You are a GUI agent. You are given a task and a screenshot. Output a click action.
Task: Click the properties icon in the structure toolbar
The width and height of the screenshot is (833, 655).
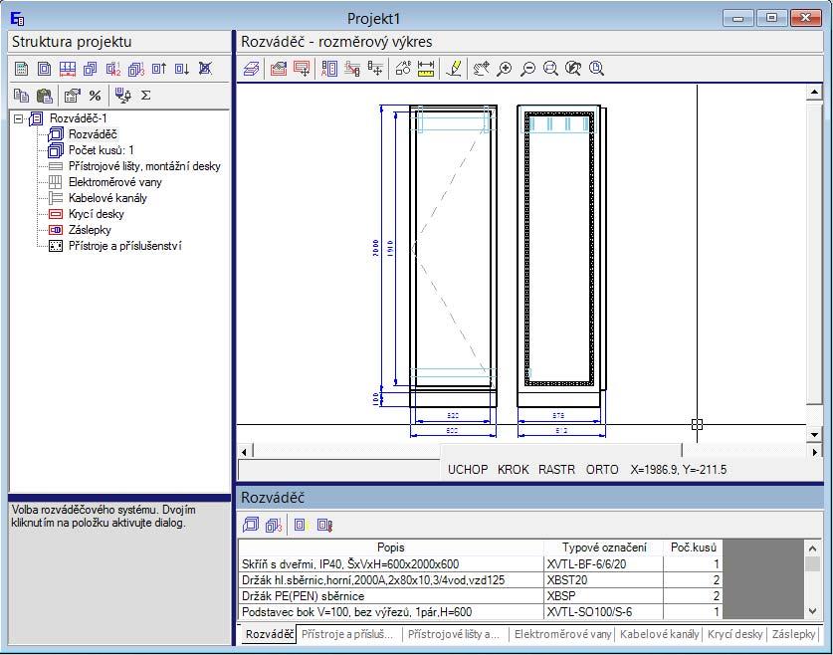[x=72, y=96]
